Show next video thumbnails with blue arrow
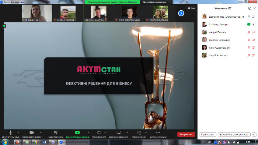 (181, 13)
